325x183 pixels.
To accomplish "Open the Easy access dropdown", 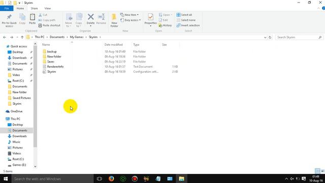I will pyautogui.click(x=131, y=20).
